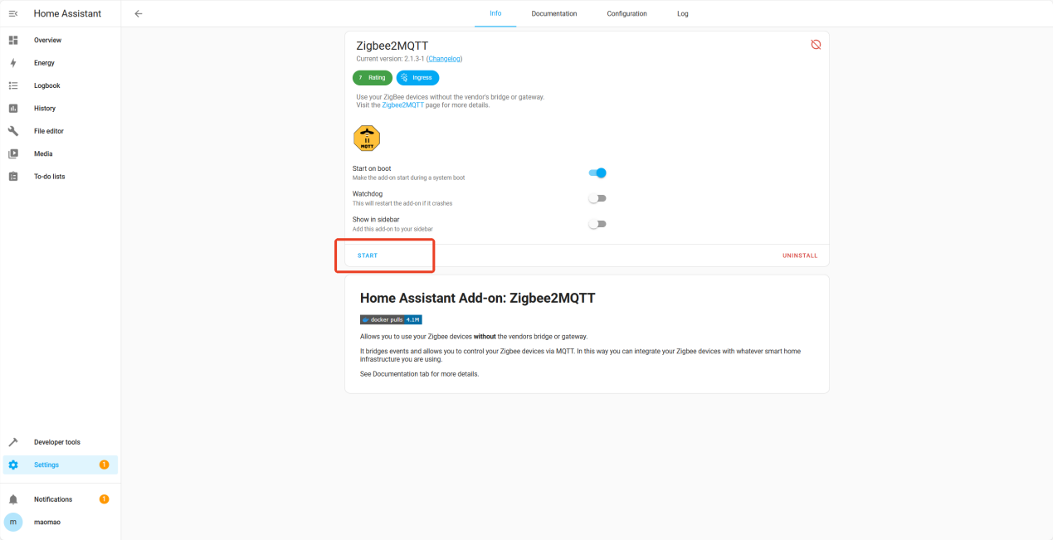Viewport: 1053px width, 540px height.
Task: Click the Start on boot label
Action: tap(372, 168)
